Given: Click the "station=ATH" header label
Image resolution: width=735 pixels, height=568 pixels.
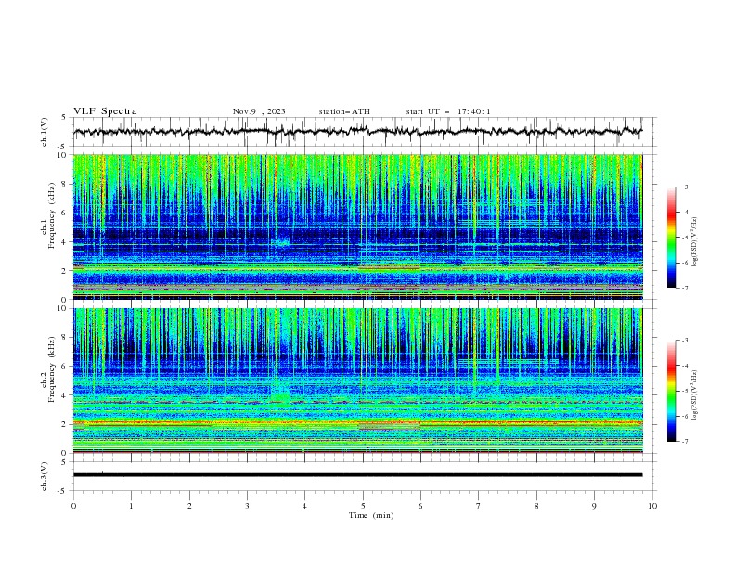Looking at the screenshot, I should 344,111.
